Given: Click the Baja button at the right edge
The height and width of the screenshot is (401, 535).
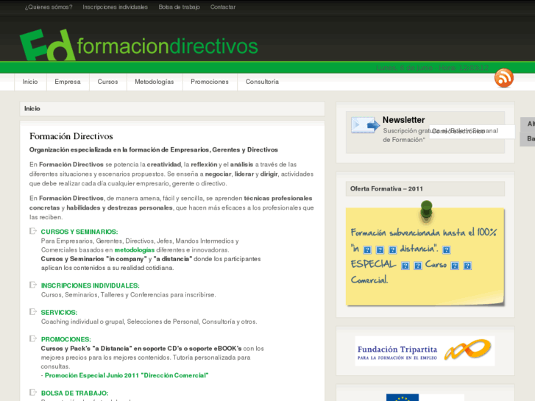Looking at the screenshot, I should 528,139.
